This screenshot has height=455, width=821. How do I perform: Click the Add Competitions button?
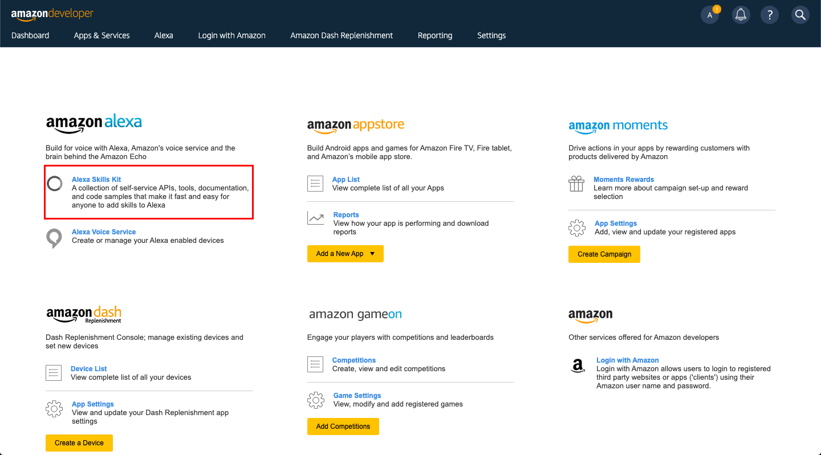(343, 426)
